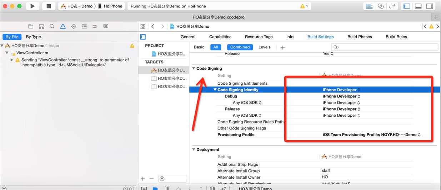Open the Build Rules tab
This screenshot has height=190, width=441.
[x=396, y=37]
